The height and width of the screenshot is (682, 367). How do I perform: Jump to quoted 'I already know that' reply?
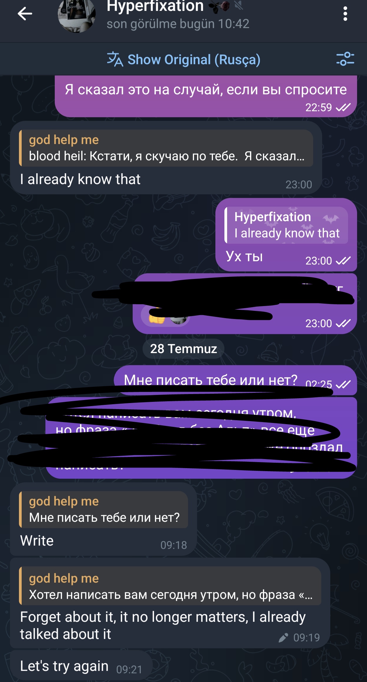point(286,225)
